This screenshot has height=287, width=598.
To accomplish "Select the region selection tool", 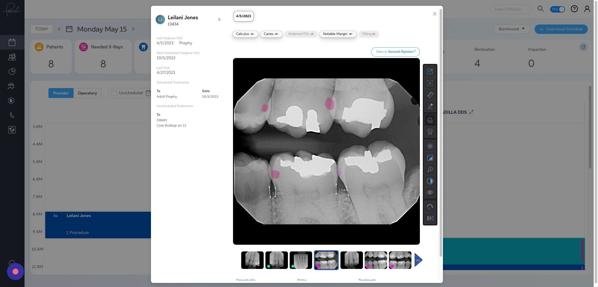I will 430,83.
